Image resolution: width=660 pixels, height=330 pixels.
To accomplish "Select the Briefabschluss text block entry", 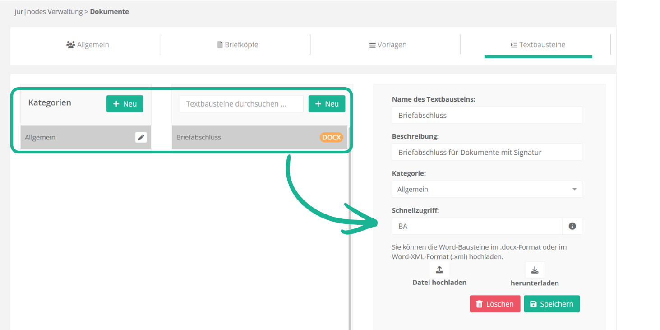I will tap(244, 137).
